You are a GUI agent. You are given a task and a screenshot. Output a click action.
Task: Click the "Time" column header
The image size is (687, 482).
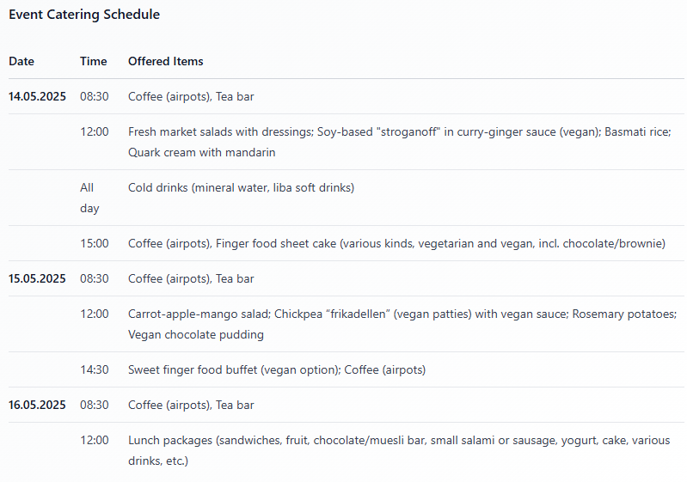94,61
